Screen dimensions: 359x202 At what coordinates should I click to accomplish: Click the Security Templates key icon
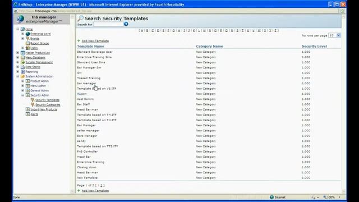point(33,100)
